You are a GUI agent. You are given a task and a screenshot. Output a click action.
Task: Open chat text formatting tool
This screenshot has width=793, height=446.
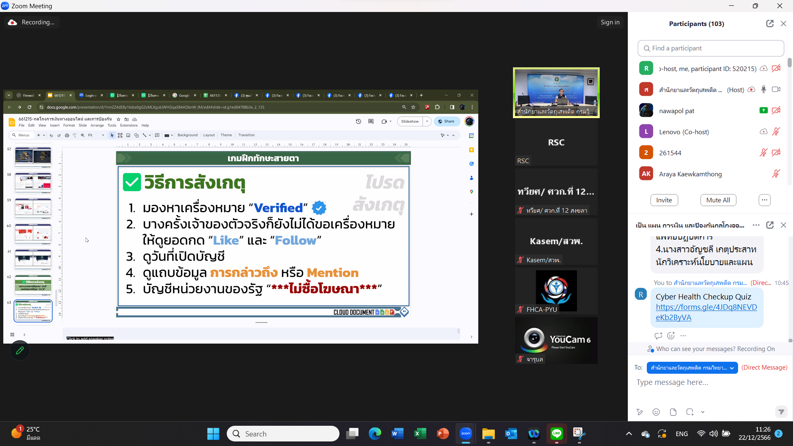[x=640, y=412]
